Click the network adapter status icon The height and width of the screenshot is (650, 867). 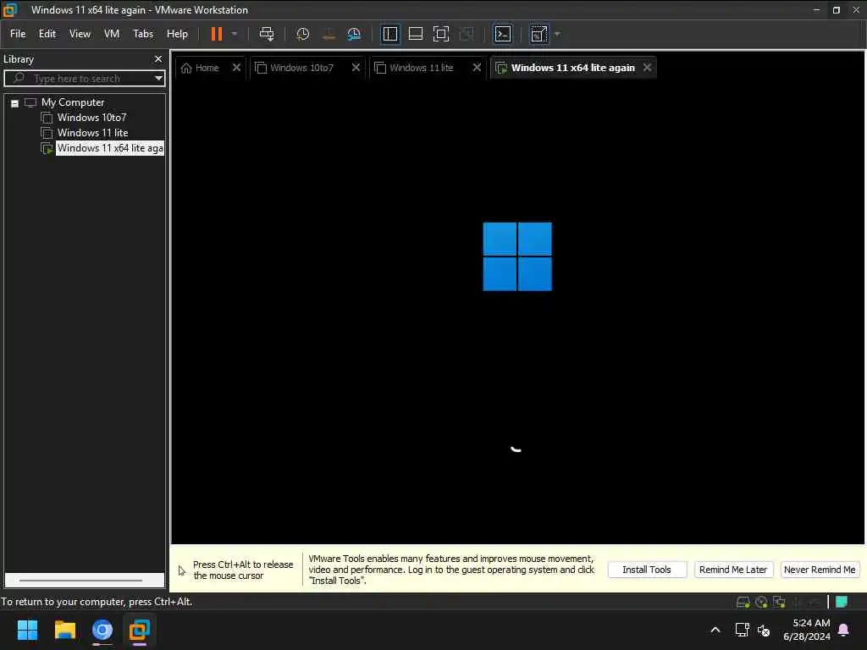779,602
